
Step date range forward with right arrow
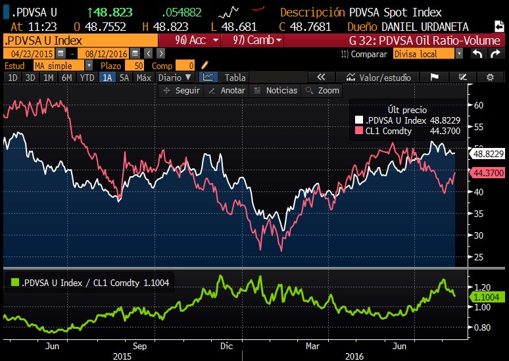click(160, 53)
